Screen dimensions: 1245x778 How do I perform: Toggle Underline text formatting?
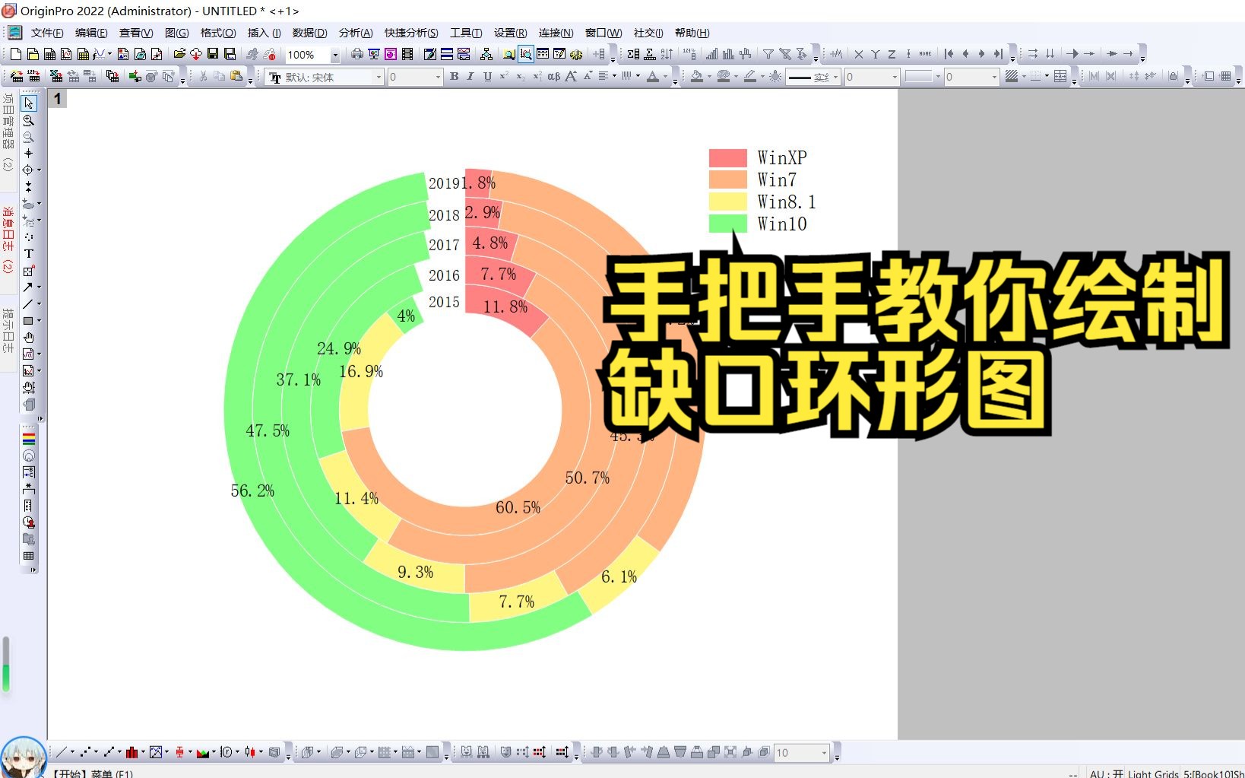[487, 76]
